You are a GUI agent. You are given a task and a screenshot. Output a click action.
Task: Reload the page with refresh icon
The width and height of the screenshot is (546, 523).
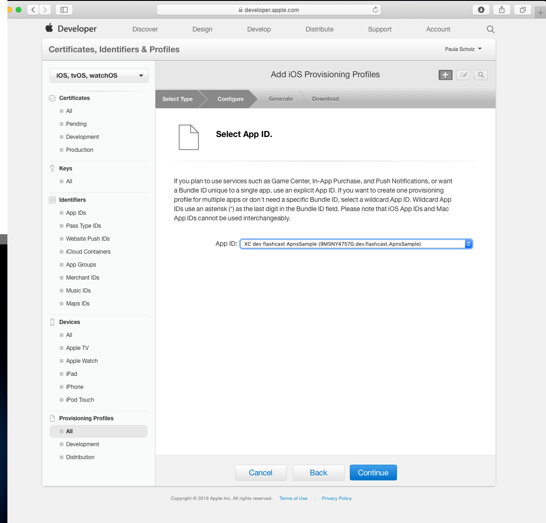[x=375, y=10]
